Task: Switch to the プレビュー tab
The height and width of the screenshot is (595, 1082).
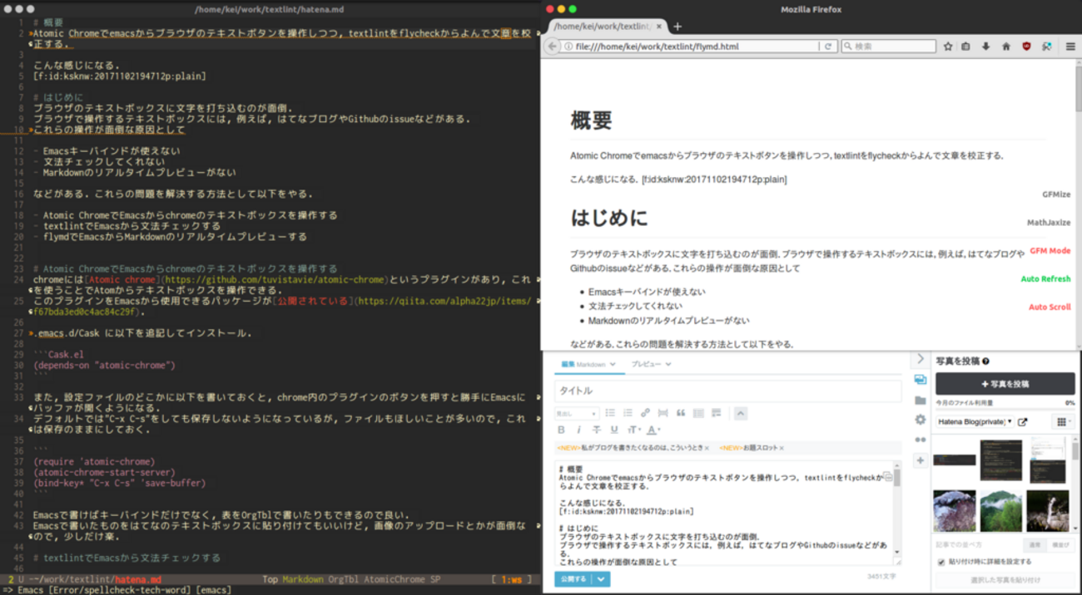Action: pyautogui.click(x=650, y=364)
